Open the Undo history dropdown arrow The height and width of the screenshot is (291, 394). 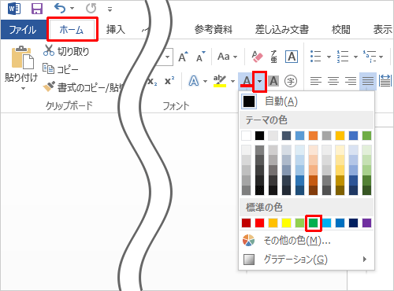pyautogui.click(x=72, y=9)
